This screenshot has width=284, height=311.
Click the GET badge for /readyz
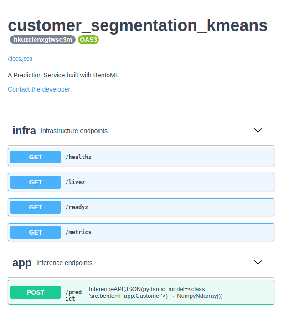click(x=36, y=207)
